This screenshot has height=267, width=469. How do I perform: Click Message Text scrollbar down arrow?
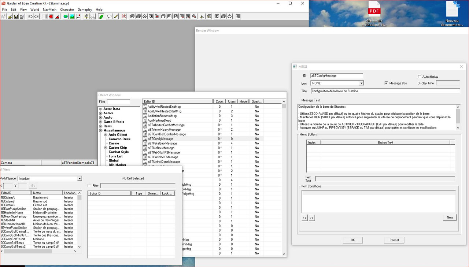click(458, 128)
